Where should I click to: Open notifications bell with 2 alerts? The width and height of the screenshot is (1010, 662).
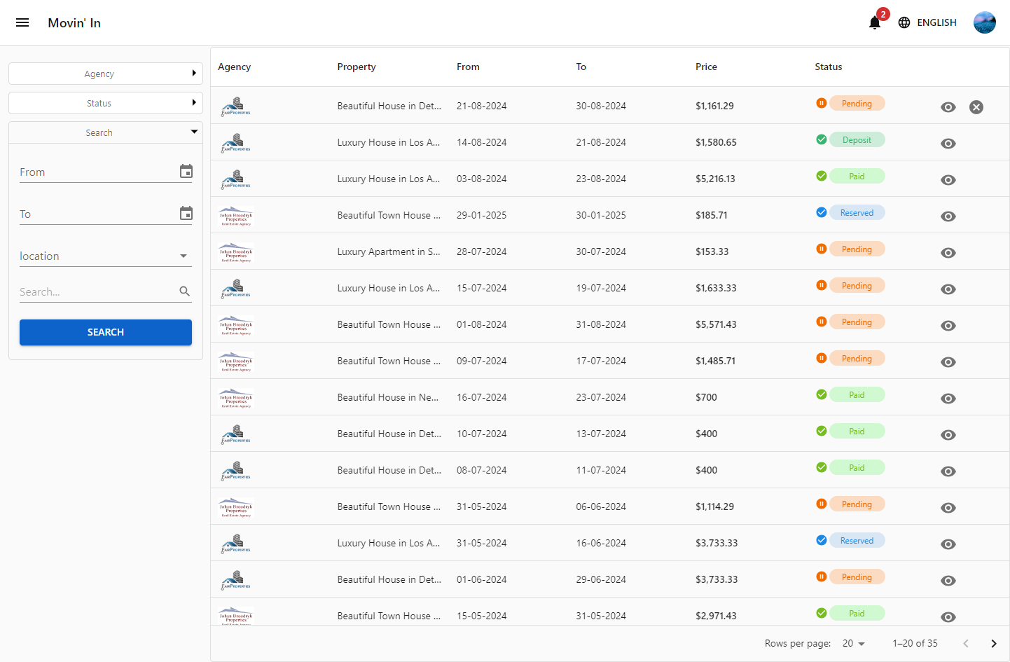pyautogui.click(x=875, y=22)
